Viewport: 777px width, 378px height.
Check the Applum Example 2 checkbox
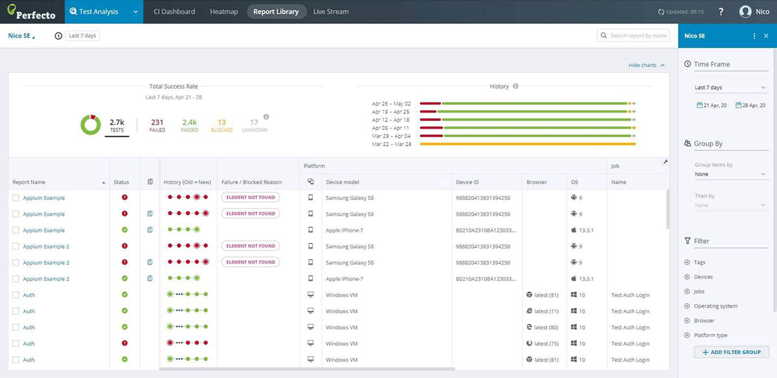[x=16, y=246]
